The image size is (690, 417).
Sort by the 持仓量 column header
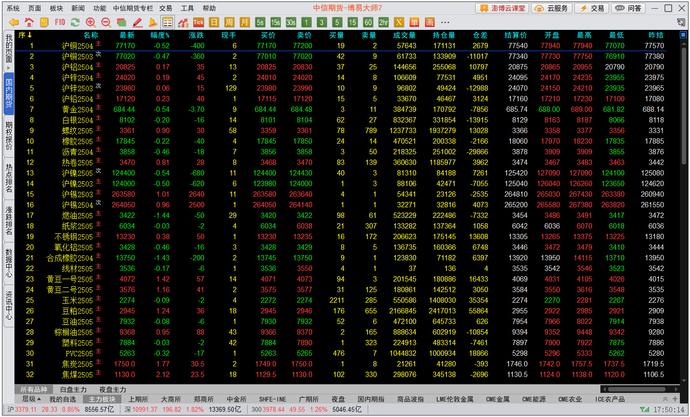point(444,35)
